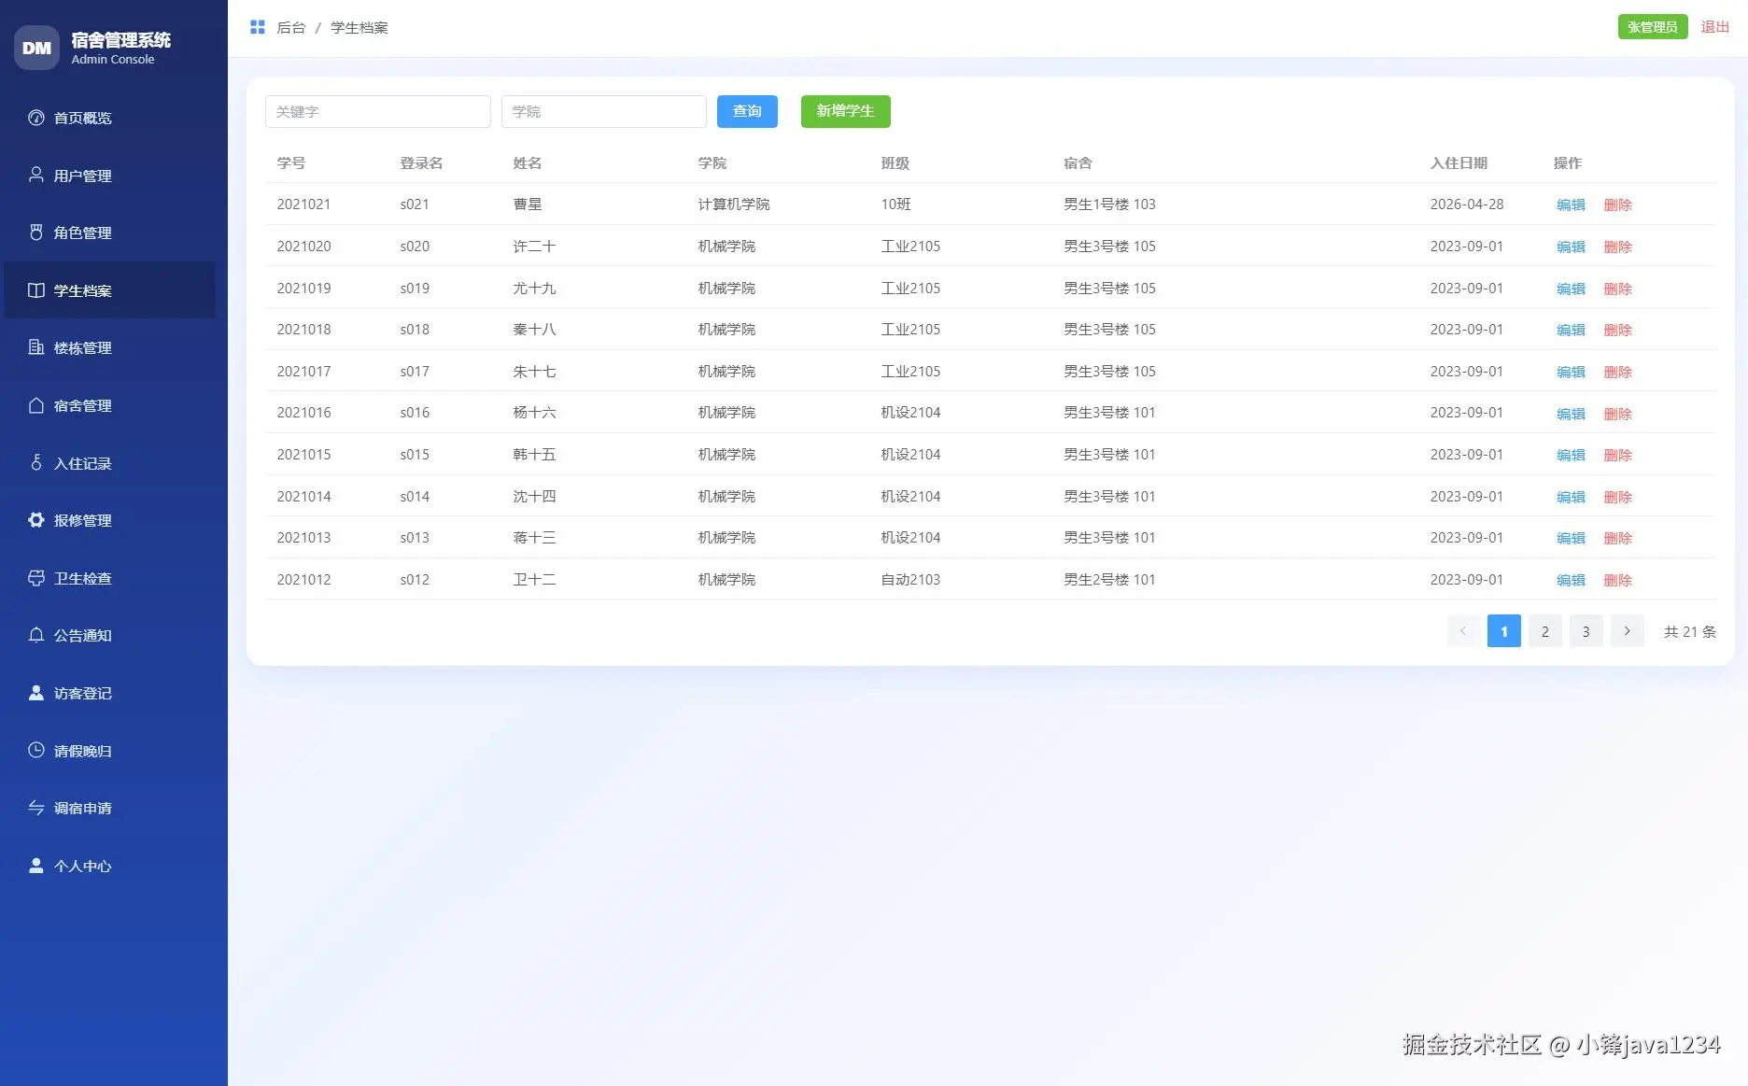Click the DM logo badge

pyautogui.click(x=36, y=48)
